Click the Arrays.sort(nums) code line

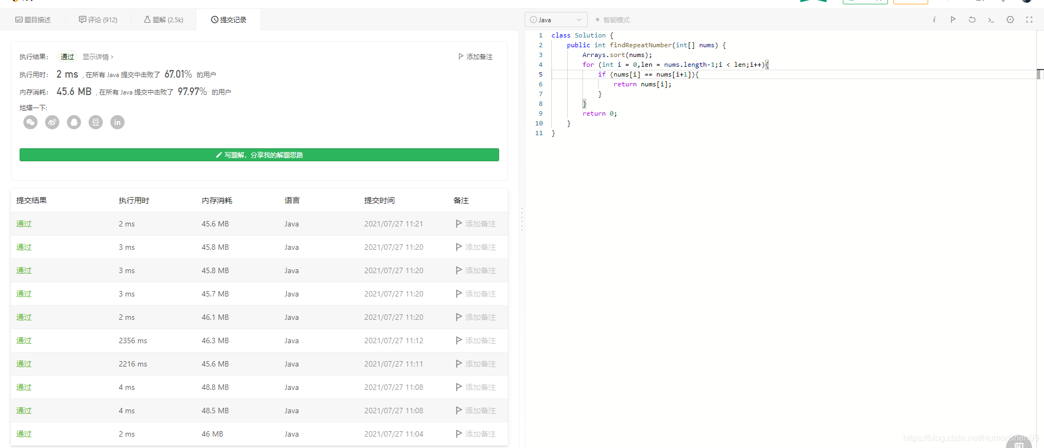[x=617, y=55]
